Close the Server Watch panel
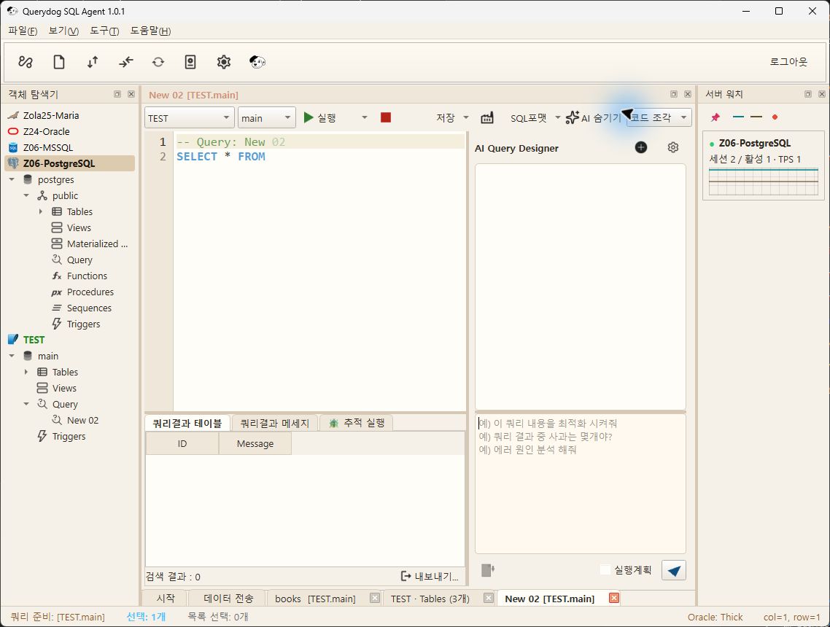 point(821,94)
